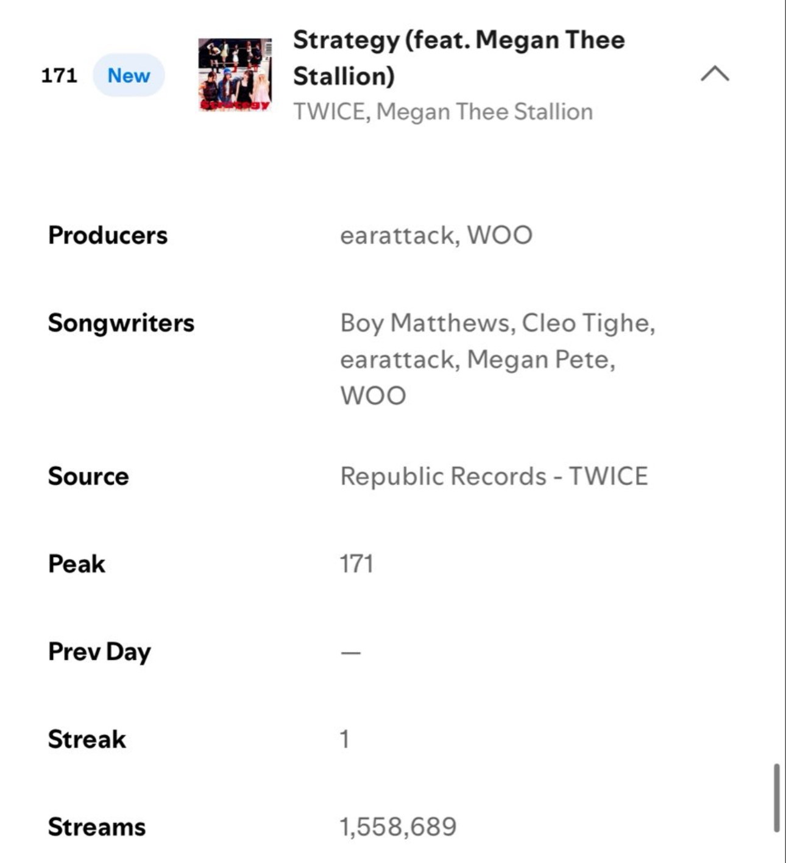Collapse the Strategy track details chevron

point(715,74)
